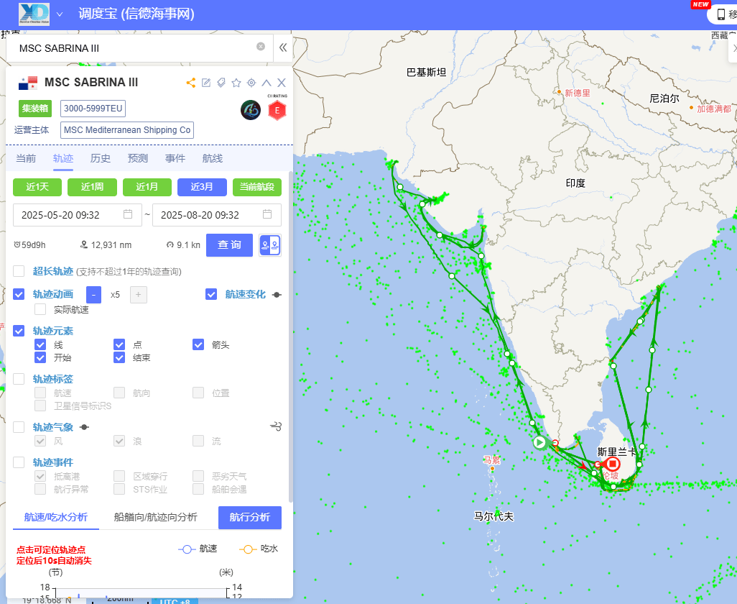The width and height of the screenshot is (737, 604).
Task: Click the 查询 query button
Action: point(229,245)
